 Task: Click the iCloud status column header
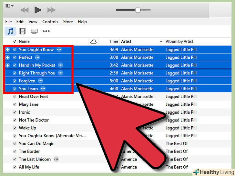pyautogui.click(x=93, y=42)
